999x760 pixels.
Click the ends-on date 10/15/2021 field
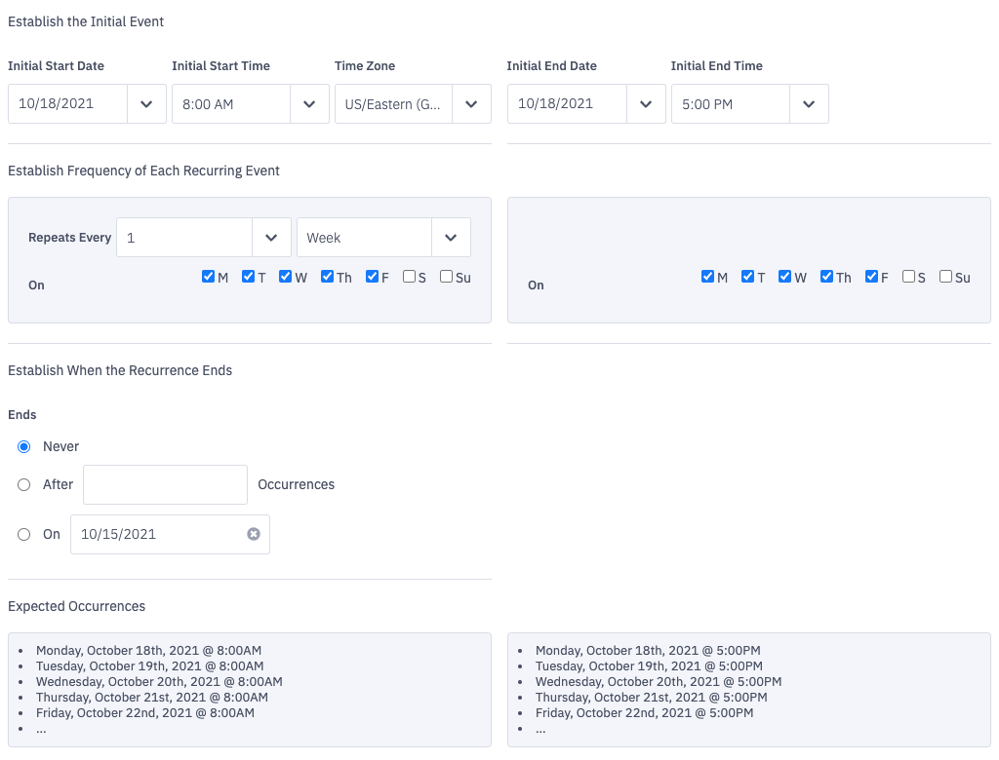[156, 534]
